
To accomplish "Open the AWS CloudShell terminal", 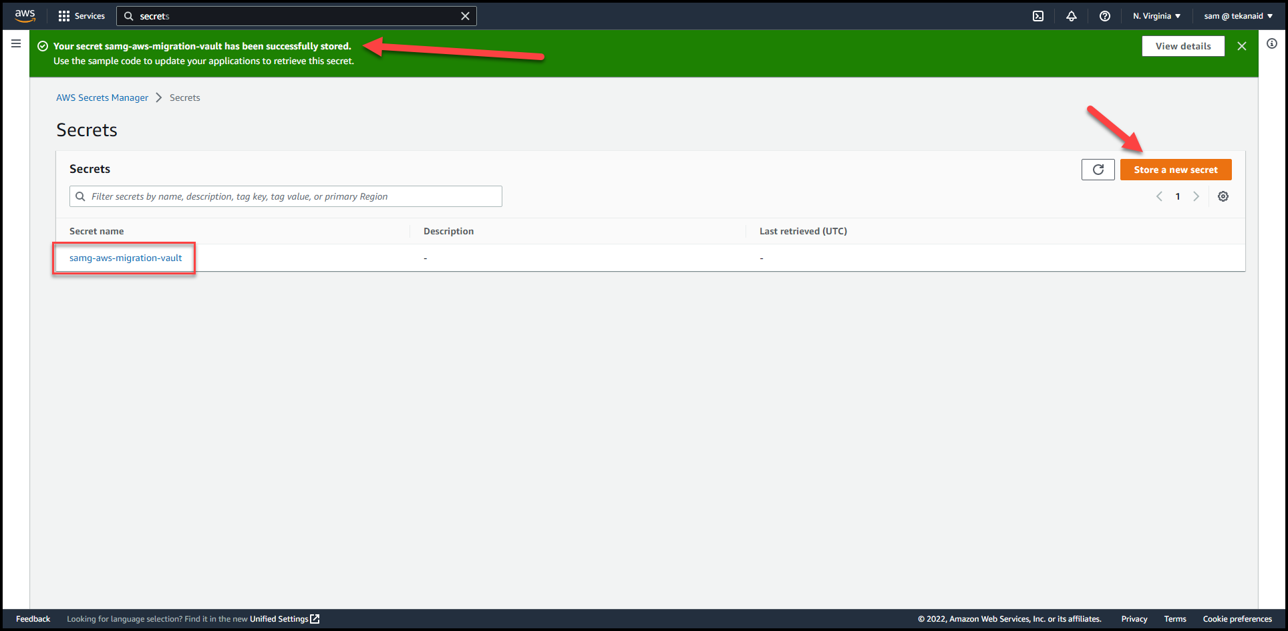I will [x=1038, y=15].
